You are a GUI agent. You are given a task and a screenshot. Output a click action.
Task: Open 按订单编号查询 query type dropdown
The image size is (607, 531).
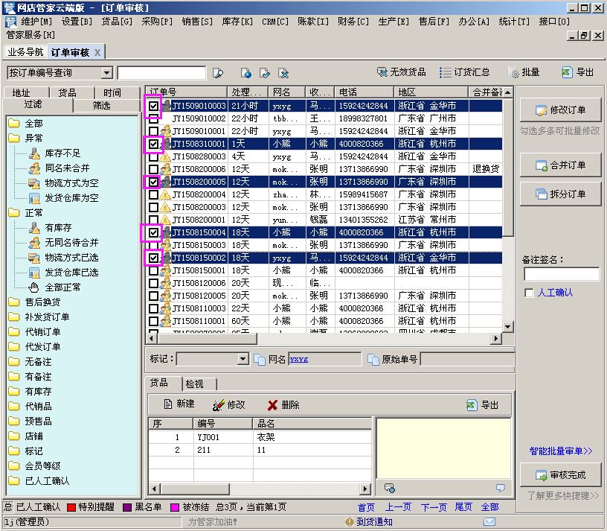[x=107, y=73]
